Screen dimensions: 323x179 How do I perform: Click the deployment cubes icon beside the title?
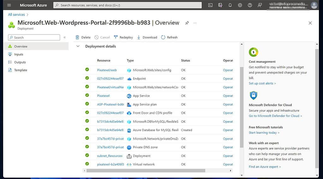click(12, 25)
